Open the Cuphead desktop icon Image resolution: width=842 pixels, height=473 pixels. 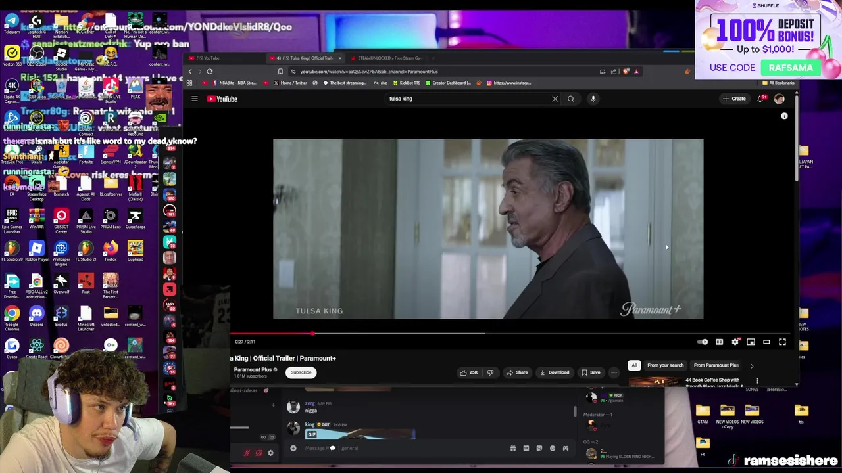[x=136, y=252]
